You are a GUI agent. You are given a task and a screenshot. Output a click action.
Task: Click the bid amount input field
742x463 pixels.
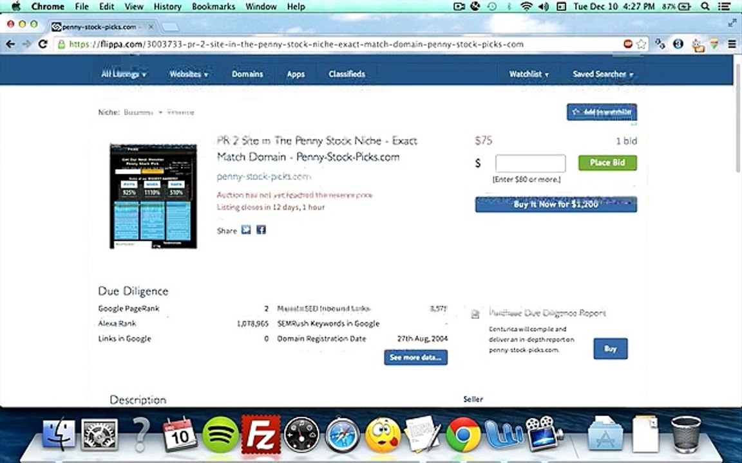point(530,163)
